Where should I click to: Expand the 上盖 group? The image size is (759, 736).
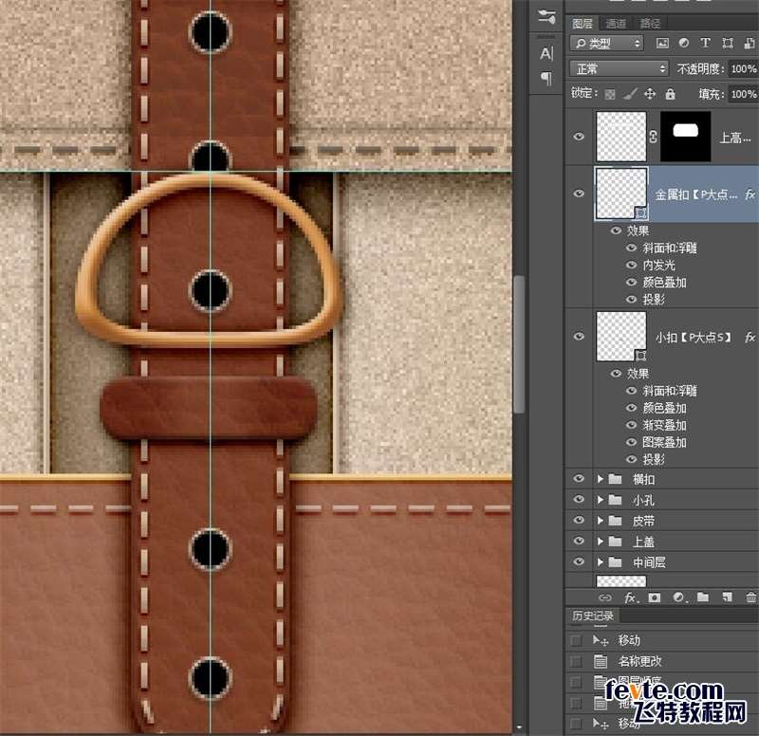(601, 542)
